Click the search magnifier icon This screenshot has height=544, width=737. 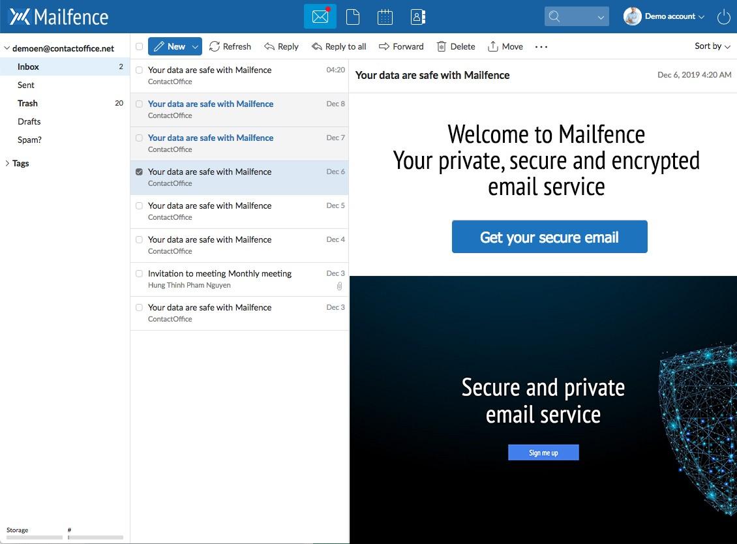(x=554, y=16)
